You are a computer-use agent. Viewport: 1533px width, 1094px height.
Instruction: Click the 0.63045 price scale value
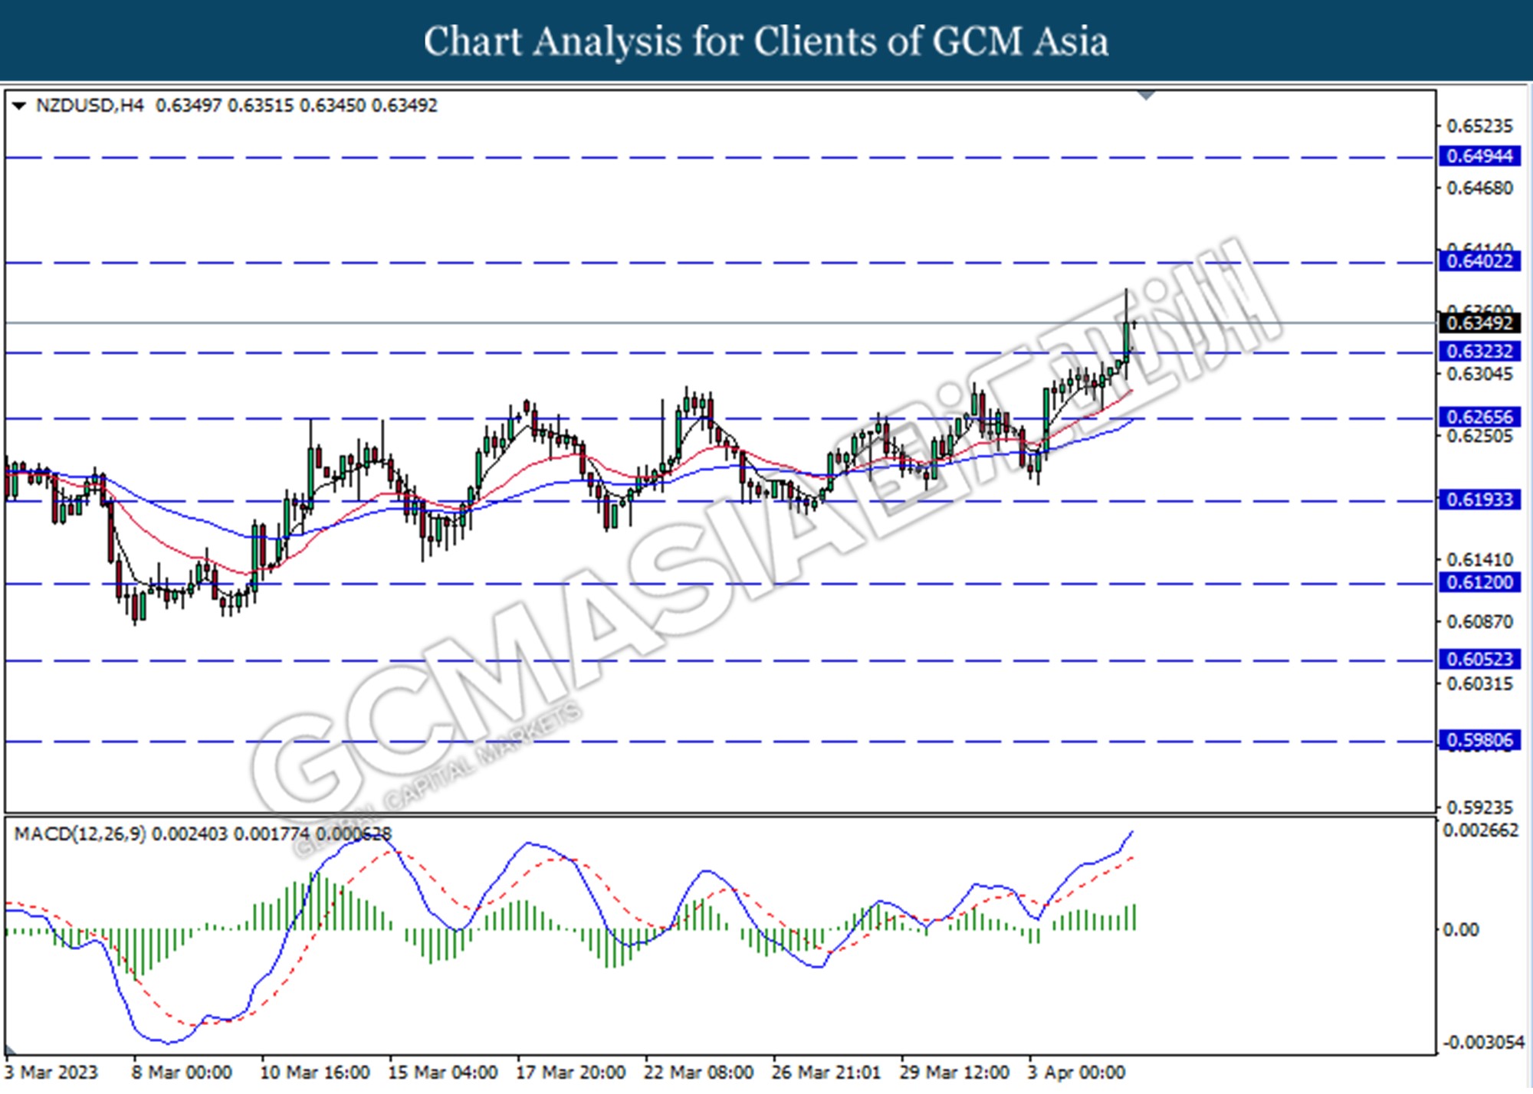point(1479,374)
